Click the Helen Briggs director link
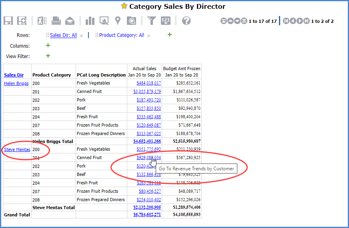Screen dimensions: 349x228 17,83
